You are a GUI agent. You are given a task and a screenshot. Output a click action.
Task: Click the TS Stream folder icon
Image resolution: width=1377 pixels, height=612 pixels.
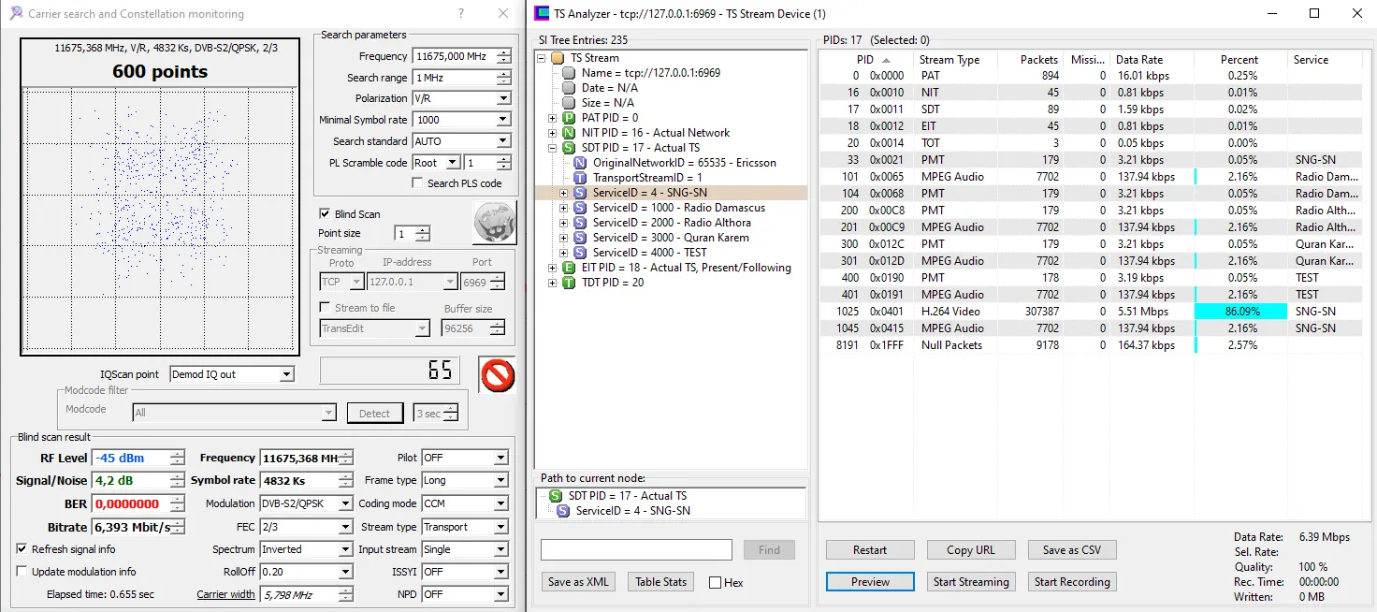point(558,58)
